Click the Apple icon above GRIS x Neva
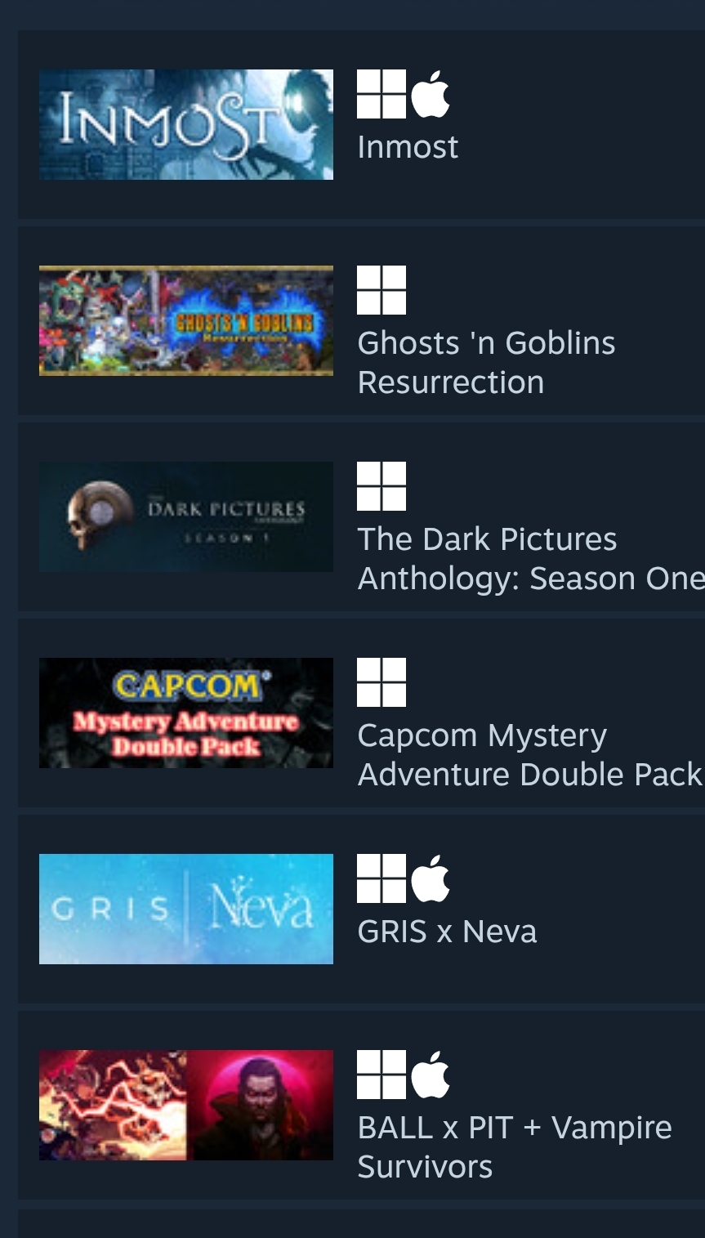 point(431,878)
